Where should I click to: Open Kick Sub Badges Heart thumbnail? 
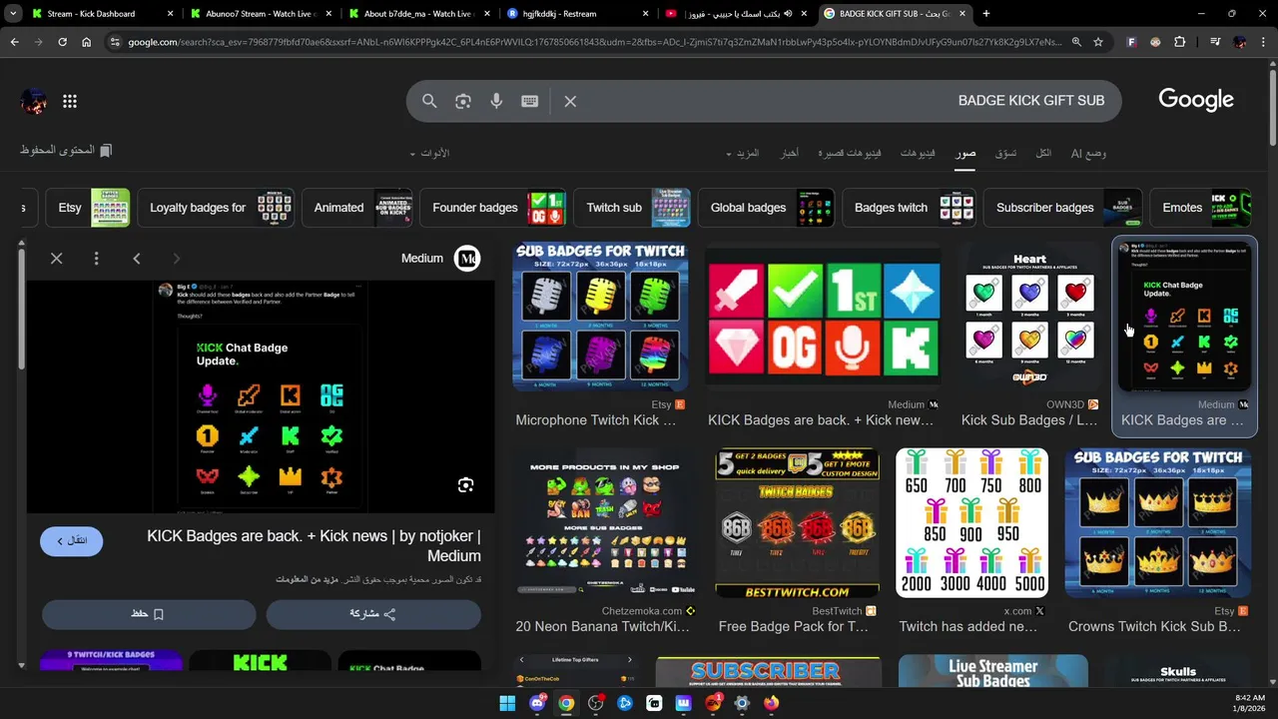[1028, 316]
